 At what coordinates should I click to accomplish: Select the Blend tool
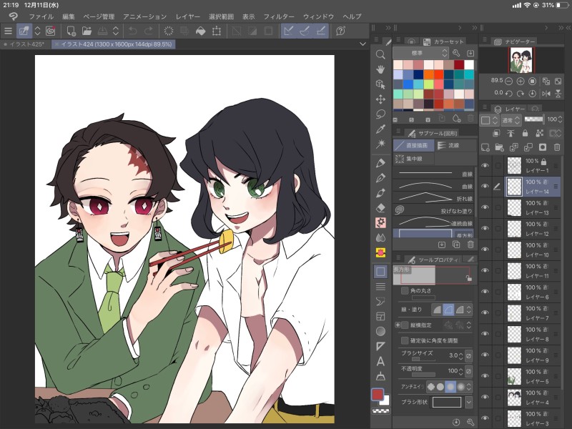tap(380, 237)
